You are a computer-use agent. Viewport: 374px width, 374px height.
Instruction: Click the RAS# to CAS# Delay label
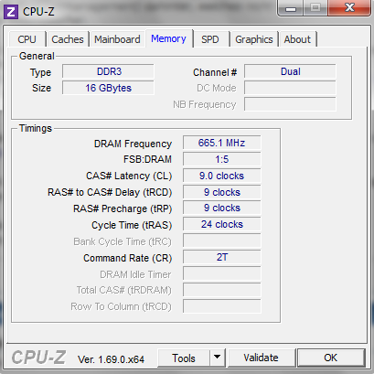[x=110, y=192]
